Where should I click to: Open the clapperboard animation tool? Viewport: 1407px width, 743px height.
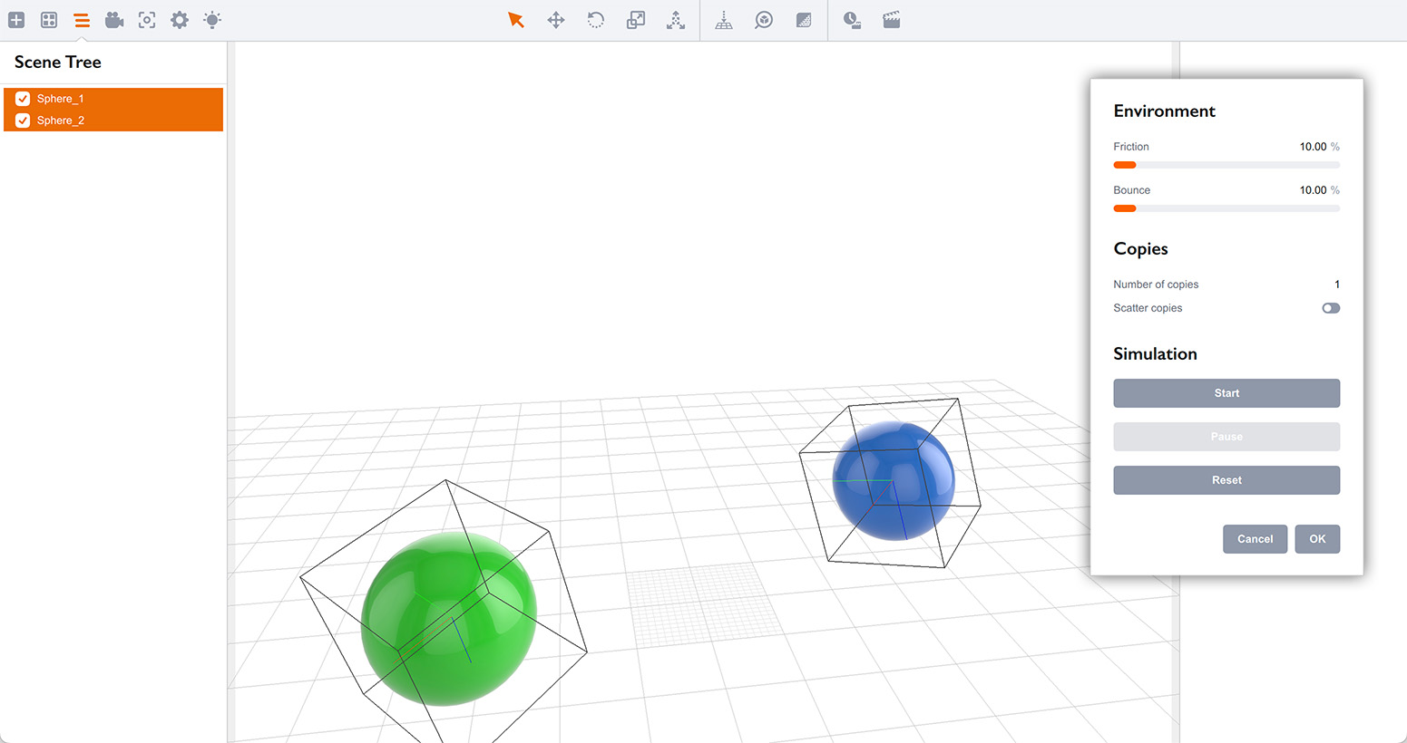[x=891, y=19]
